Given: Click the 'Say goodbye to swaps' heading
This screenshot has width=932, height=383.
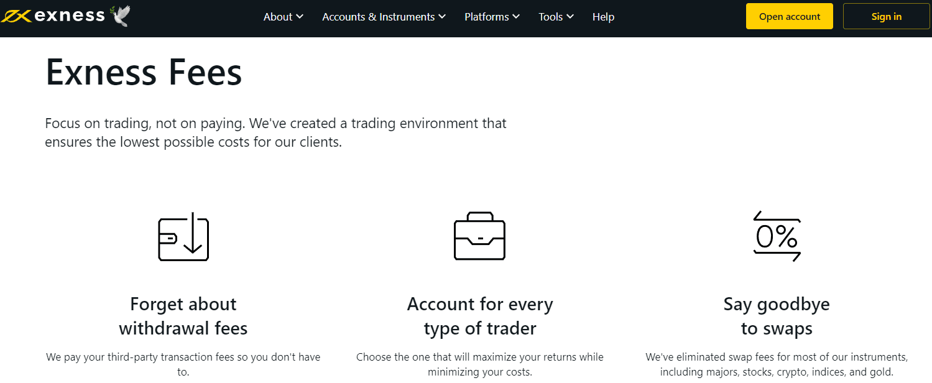Looking at the screenshot, I should tap(777, 316).
